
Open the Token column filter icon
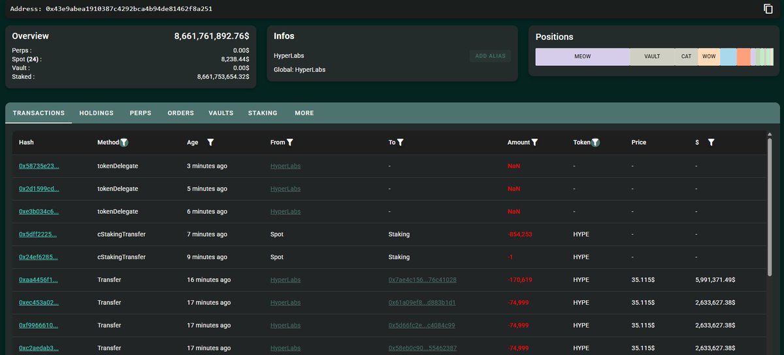[595, 142]
